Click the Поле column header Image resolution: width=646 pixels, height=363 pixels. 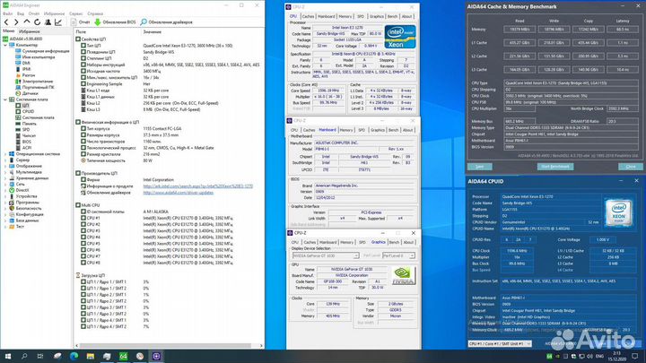pyautogui.click(x=81, y=31)
